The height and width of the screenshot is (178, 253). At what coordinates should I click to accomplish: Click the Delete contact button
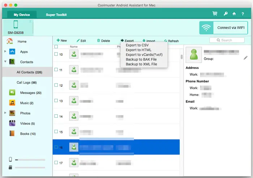[x=103, y=41]
